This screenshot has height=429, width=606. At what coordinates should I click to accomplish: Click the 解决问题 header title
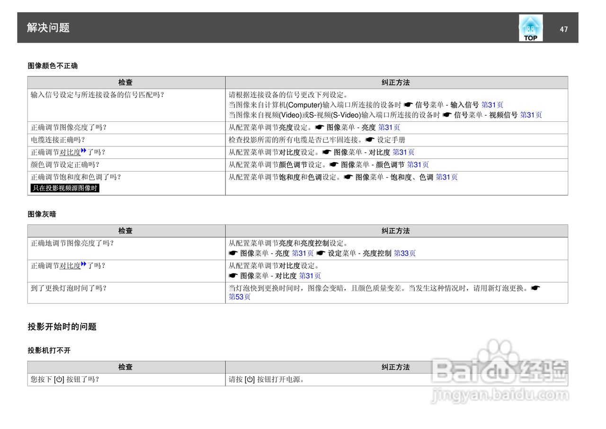pos(48,27)
